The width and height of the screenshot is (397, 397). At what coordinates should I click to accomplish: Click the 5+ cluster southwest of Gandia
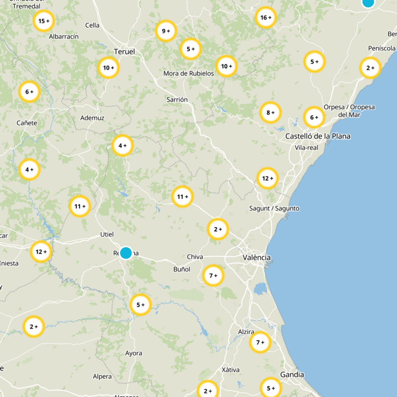(271, 388)
